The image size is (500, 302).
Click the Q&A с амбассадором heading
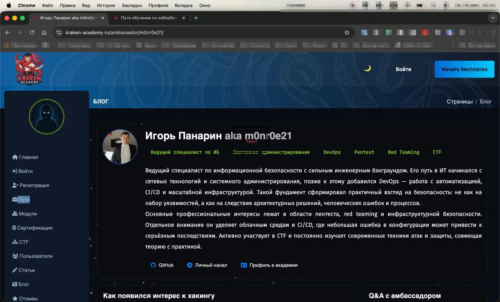point(405,296)
